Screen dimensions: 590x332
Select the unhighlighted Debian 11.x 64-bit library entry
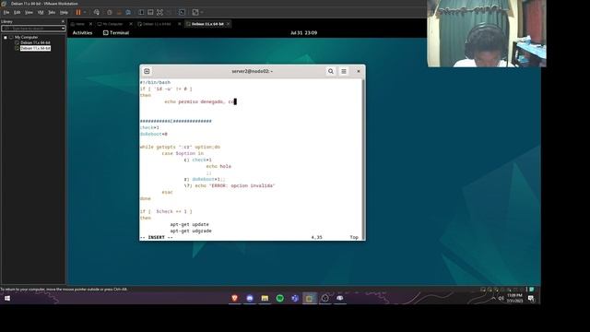pyautogui.click(x=35, y=43)
